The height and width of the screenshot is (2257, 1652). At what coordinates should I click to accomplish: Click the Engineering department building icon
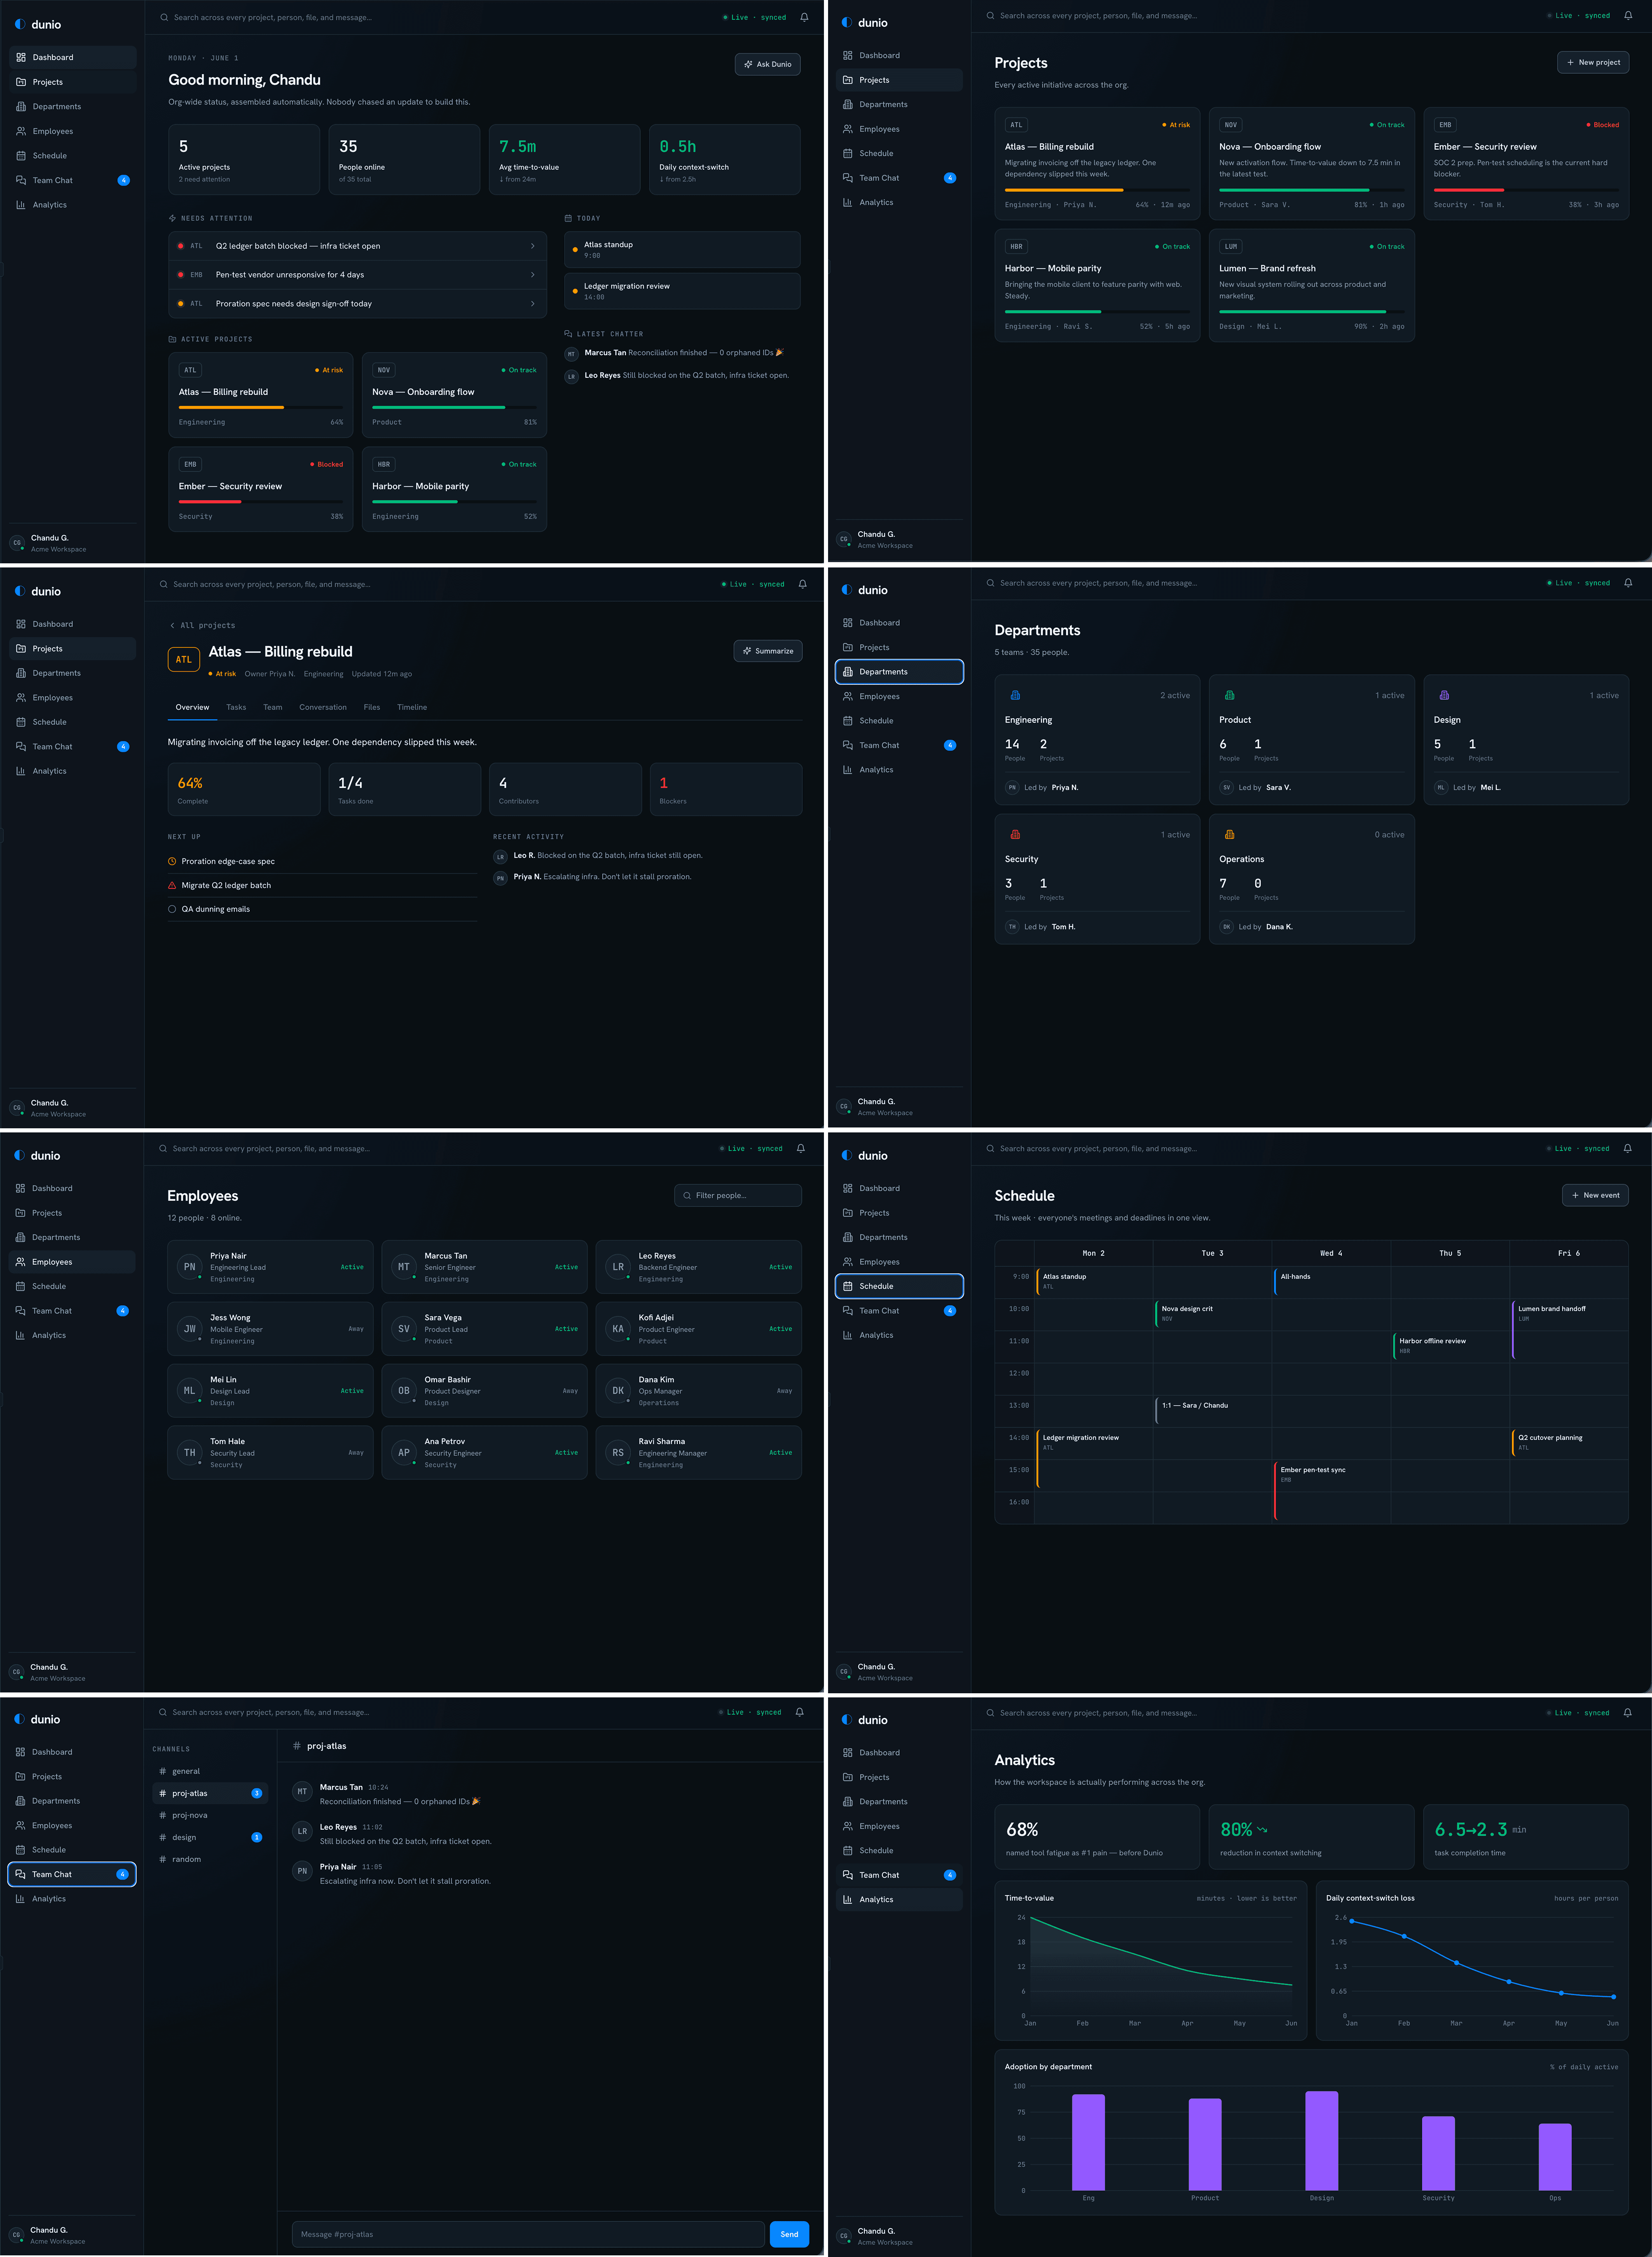pos(1015,695)
